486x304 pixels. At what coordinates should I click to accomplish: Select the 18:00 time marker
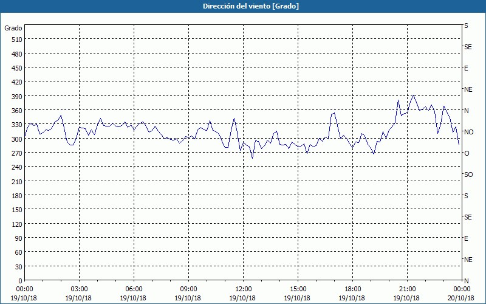(x=352, y=289)
